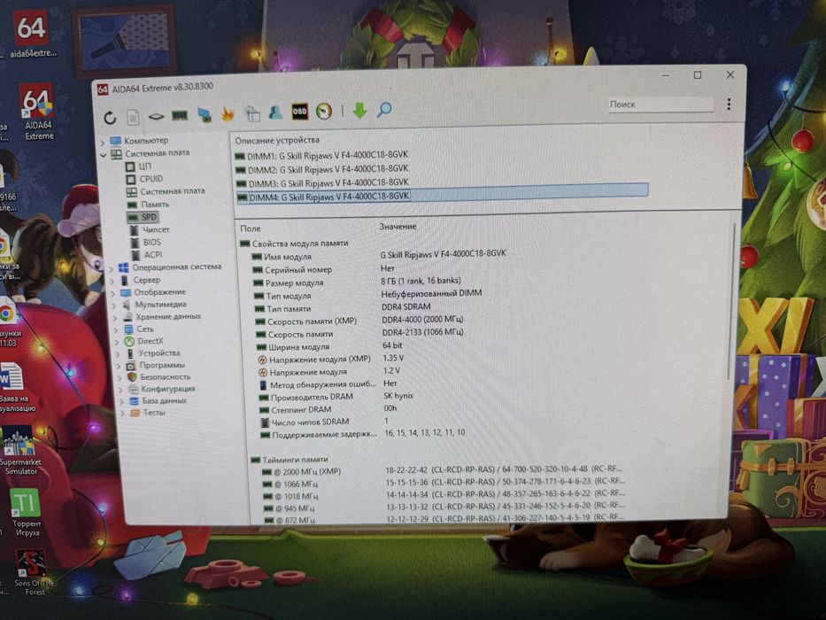Launch the memory stick benchmark toolbar icon
This screenshot has height=620, width=826.
tap(180, 115)
